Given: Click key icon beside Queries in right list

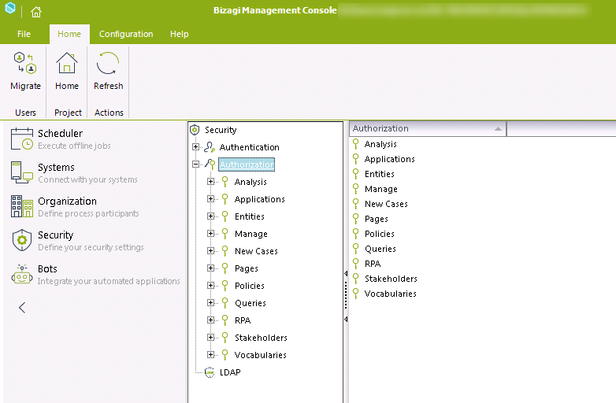Looking at the screenshot, I should tap(355, 249).
